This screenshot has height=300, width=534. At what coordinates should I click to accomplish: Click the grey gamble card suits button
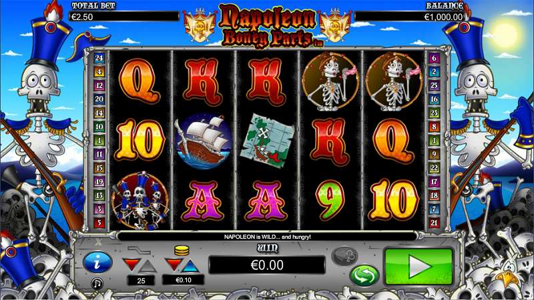[344, 256]
